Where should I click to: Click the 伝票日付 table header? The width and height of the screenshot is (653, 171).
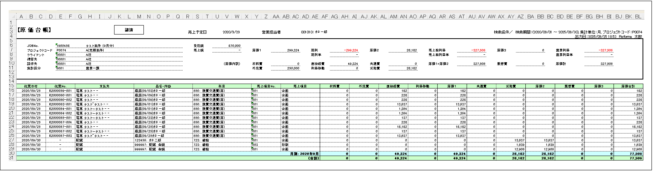31,86
